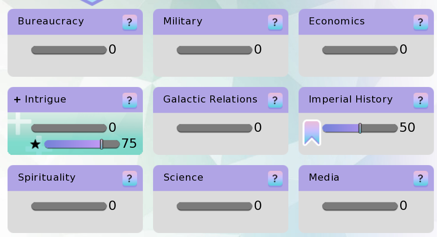This screenshot has height=237, width=437.
Task: Click the Military skill bar
Action: pos(214,50)
